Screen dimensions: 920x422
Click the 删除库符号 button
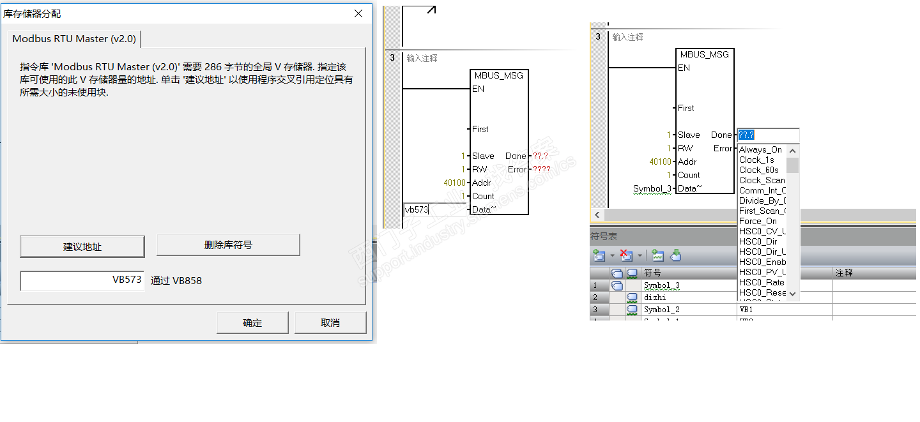tap(228, 245)
